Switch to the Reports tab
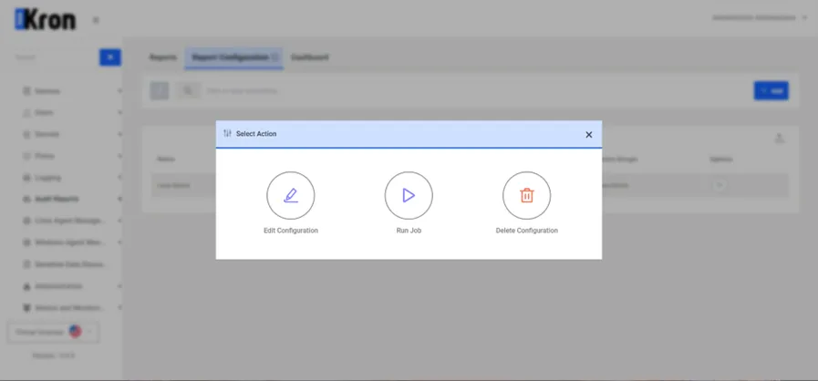818x381 pixels. 162,57
